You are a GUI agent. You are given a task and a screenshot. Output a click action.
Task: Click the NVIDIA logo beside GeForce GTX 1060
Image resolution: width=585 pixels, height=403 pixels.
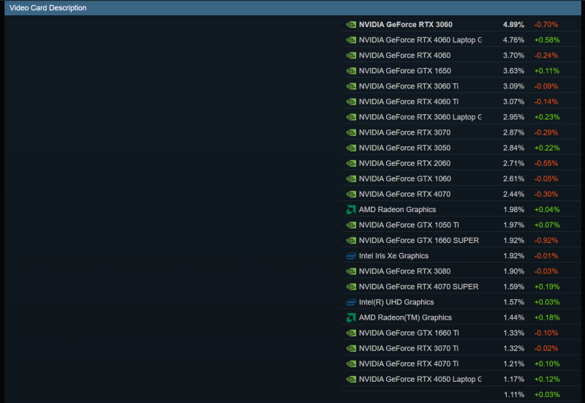point(351,179)
